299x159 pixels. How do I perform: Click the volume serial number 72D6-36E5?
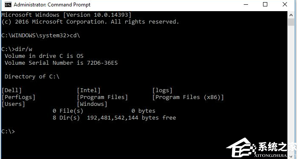click(x=102, y=63)
